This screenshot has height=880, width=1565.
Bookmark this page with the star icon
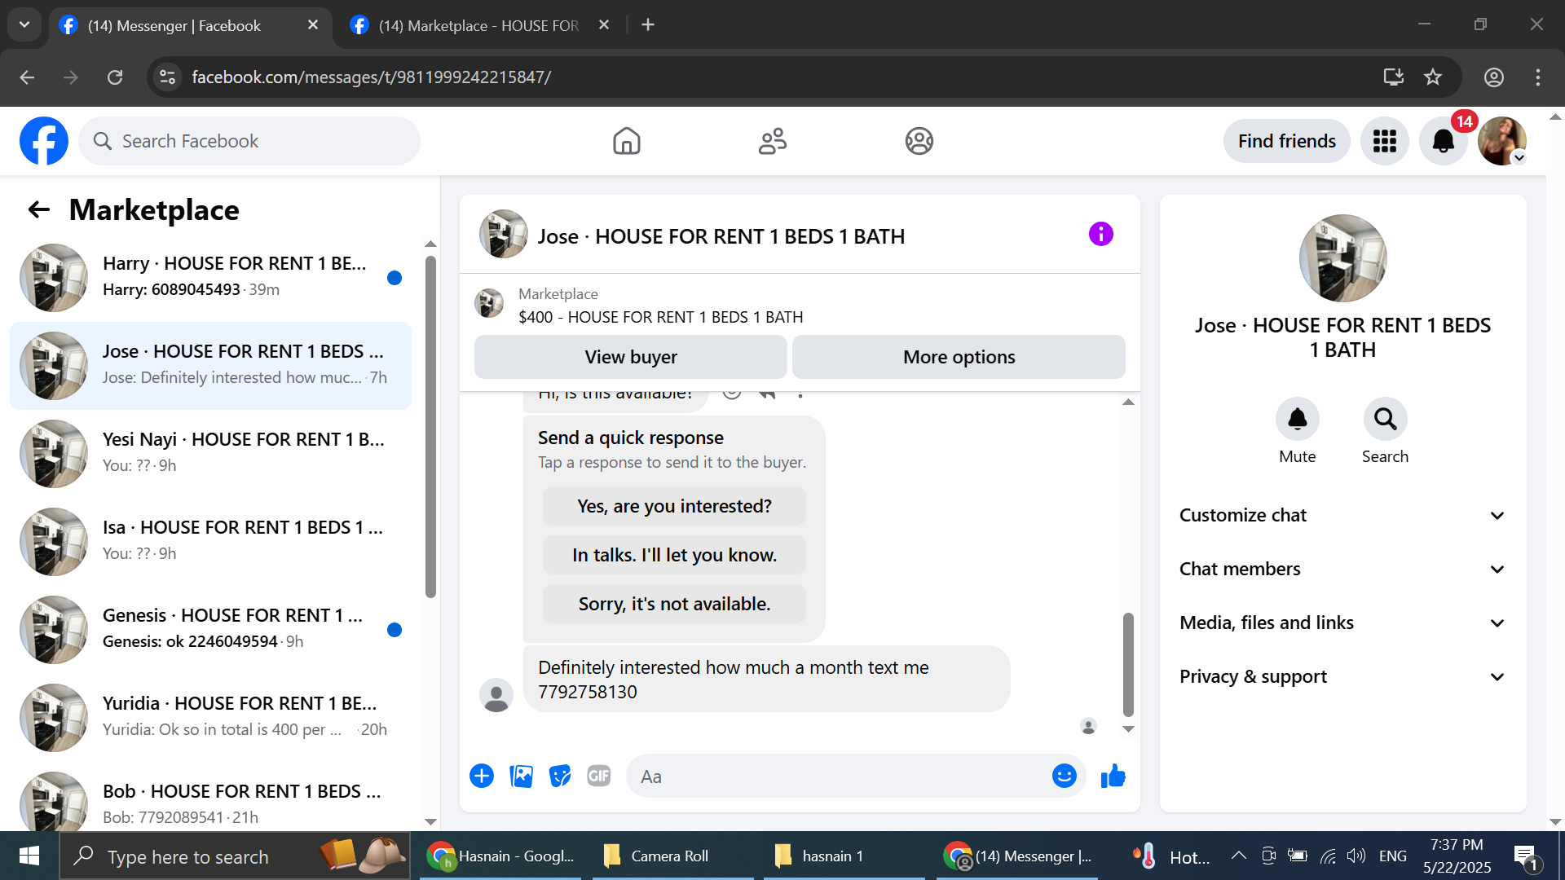1433,77
